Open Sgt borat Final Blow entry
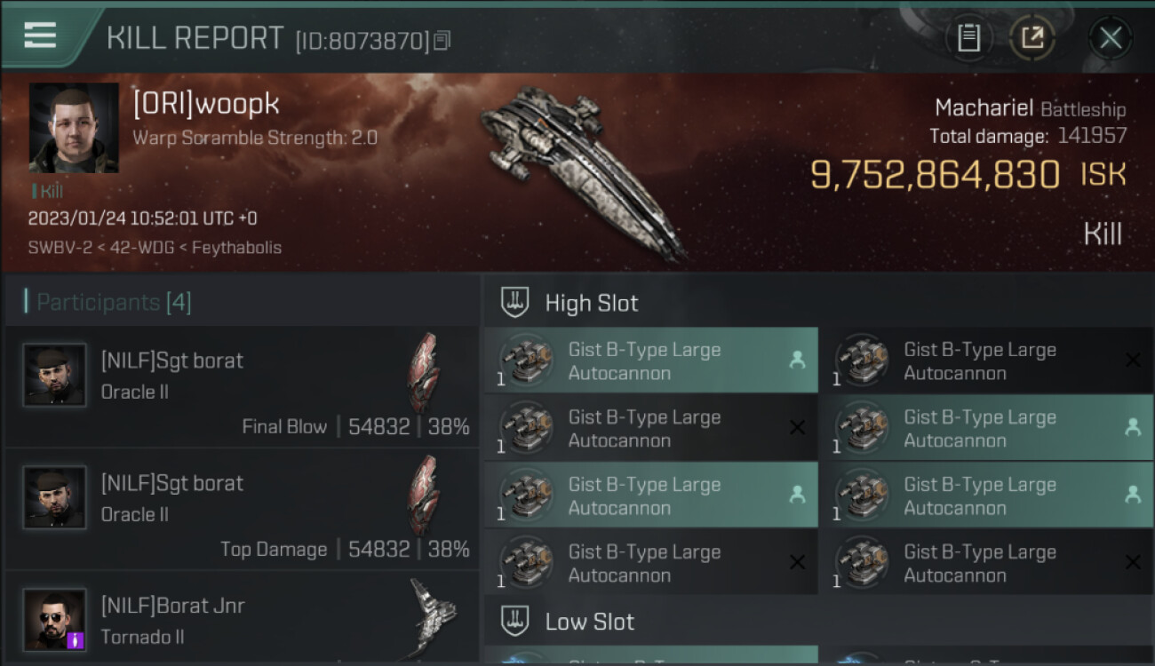This screenshot has height=666, width=1155. 242,387
